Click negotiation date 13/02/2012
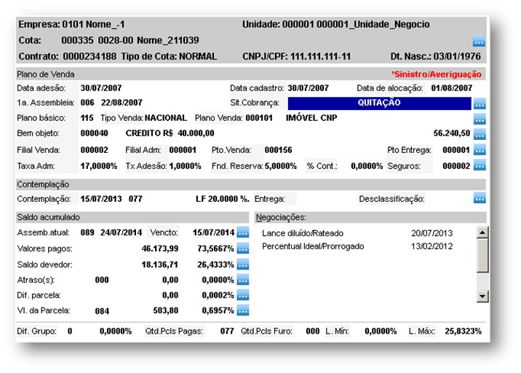 (431, 246)
